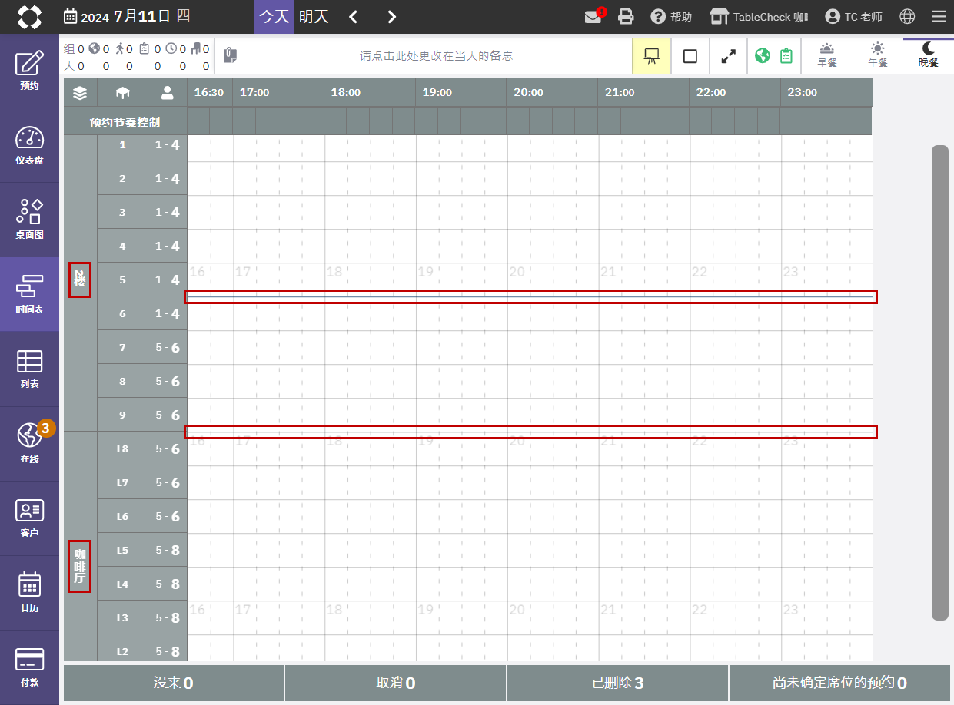Viewport: 954px width, 705px height.
Task: Click the groups count globe statistic icon
Action: point(94,48)
